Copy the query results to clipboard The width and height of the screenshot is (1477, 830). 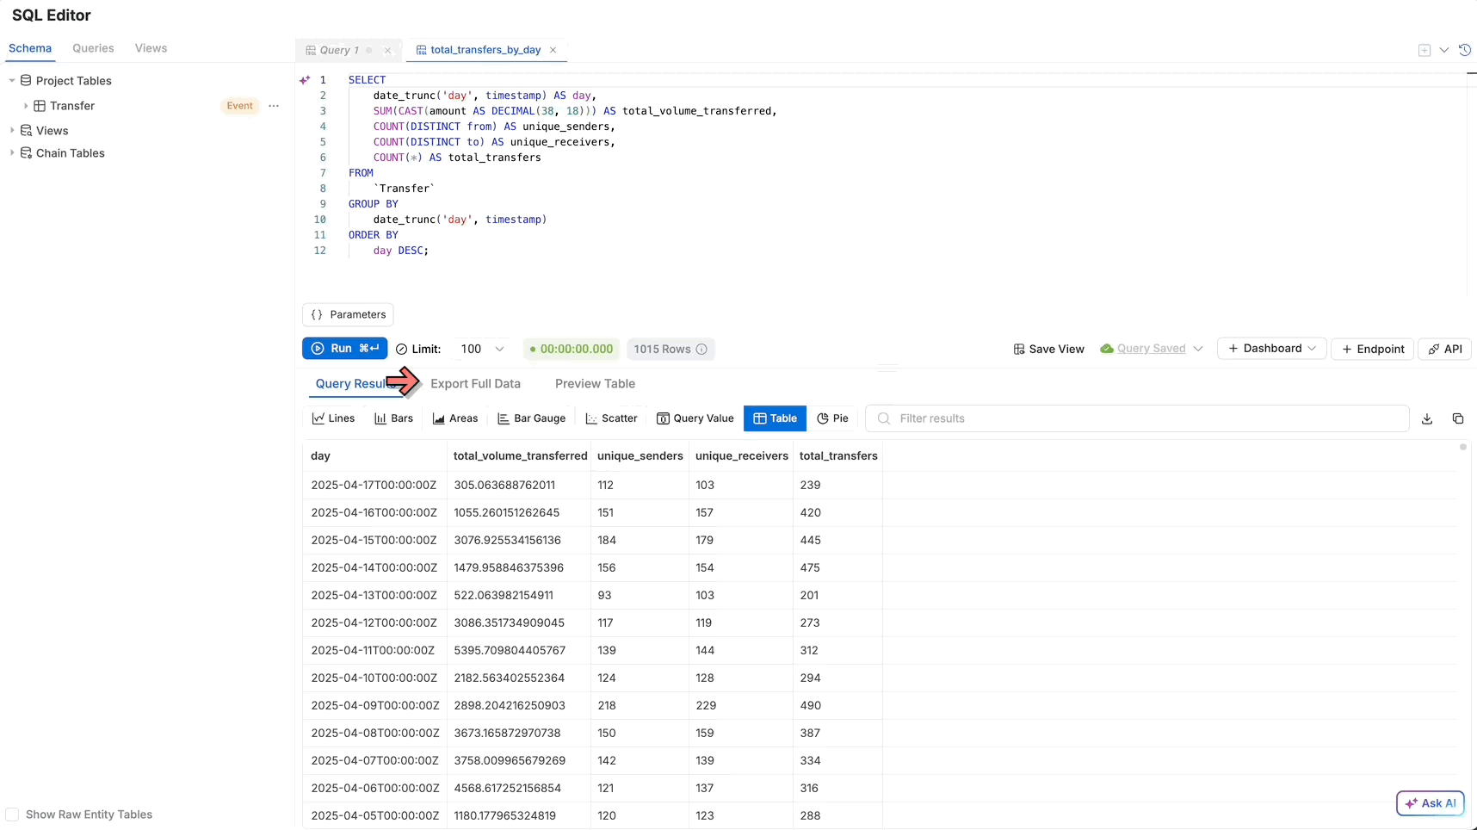click(1458, 418)
